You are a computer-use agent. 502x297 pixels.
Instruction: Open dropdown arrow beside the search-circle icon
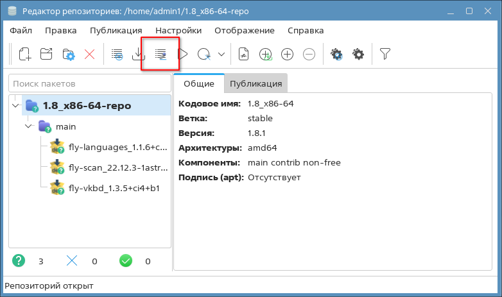221,55
